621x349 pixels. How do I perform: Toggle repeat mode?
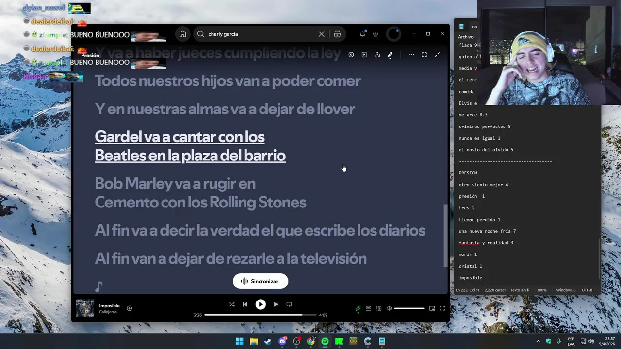[289, 304]
